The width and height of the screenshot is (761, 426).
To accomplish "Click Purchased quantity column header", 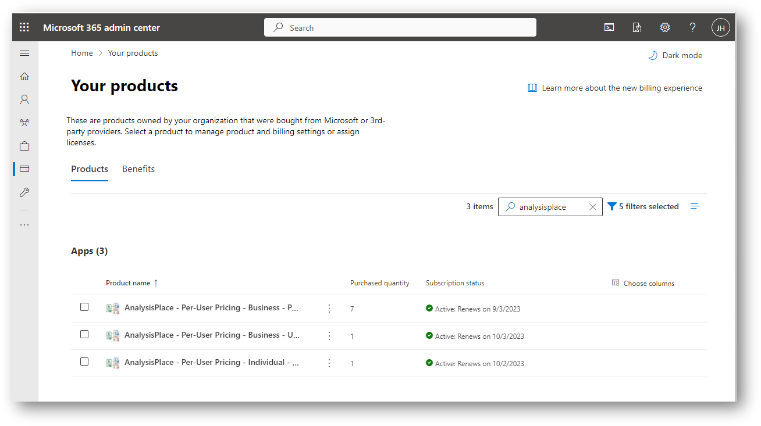I will (x=380, y=283).
